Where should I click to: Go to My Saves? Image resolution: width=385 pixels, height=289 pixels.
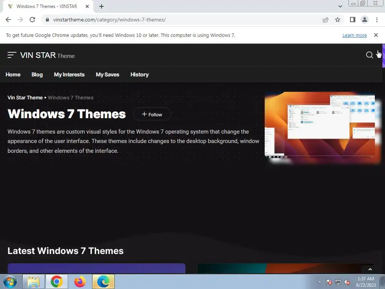coord(108,75)
